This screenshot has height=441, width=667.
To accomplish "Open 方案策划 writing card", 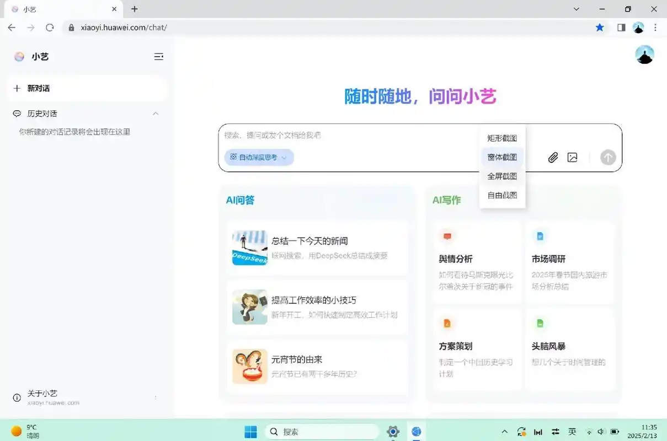I will pyautogui.click(x=477, y=349).
